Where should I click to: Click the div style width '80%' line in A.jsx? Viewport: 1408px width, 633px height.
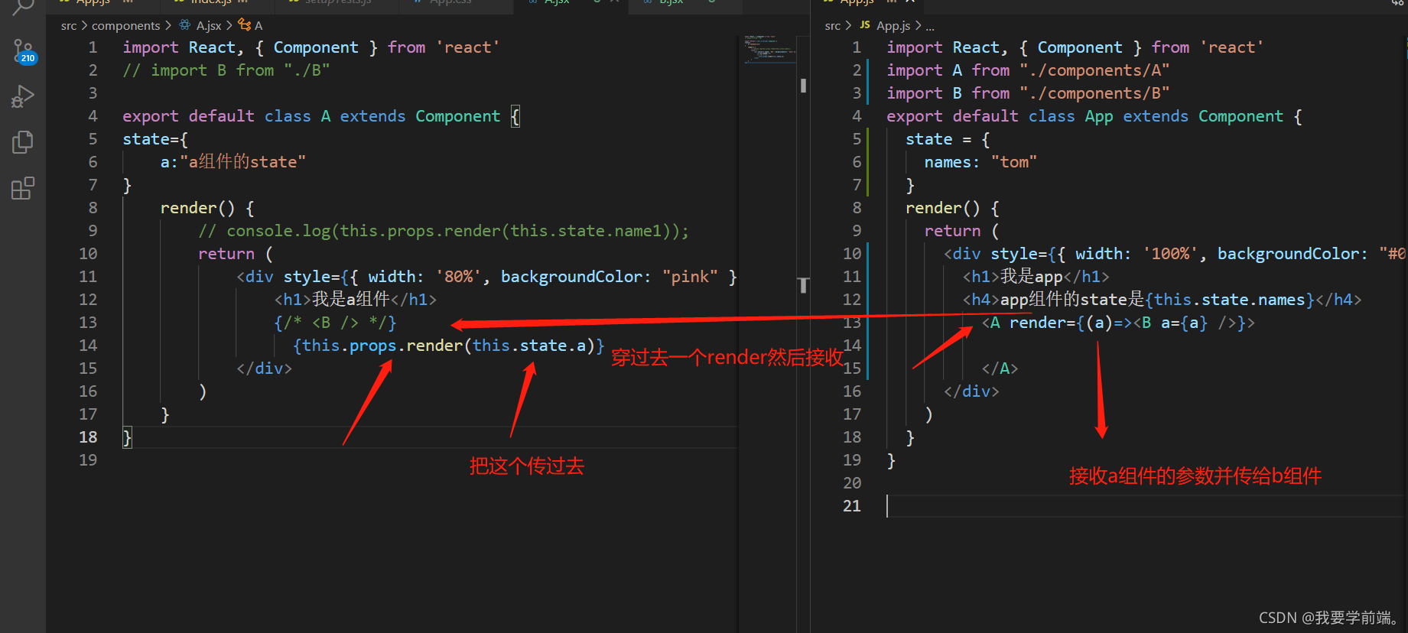(x=486, y=277)
